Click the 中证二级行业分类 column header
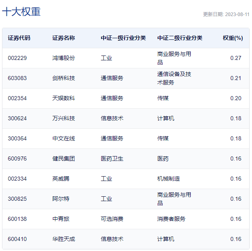The height and width of the screenshot is (251, 252). pos(179,38)
